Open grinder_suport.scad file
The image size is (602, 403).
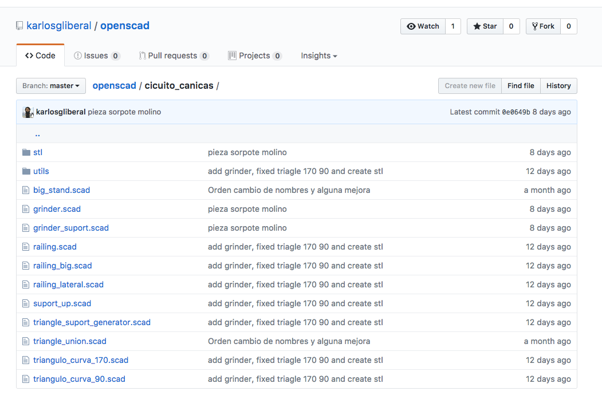71,228
